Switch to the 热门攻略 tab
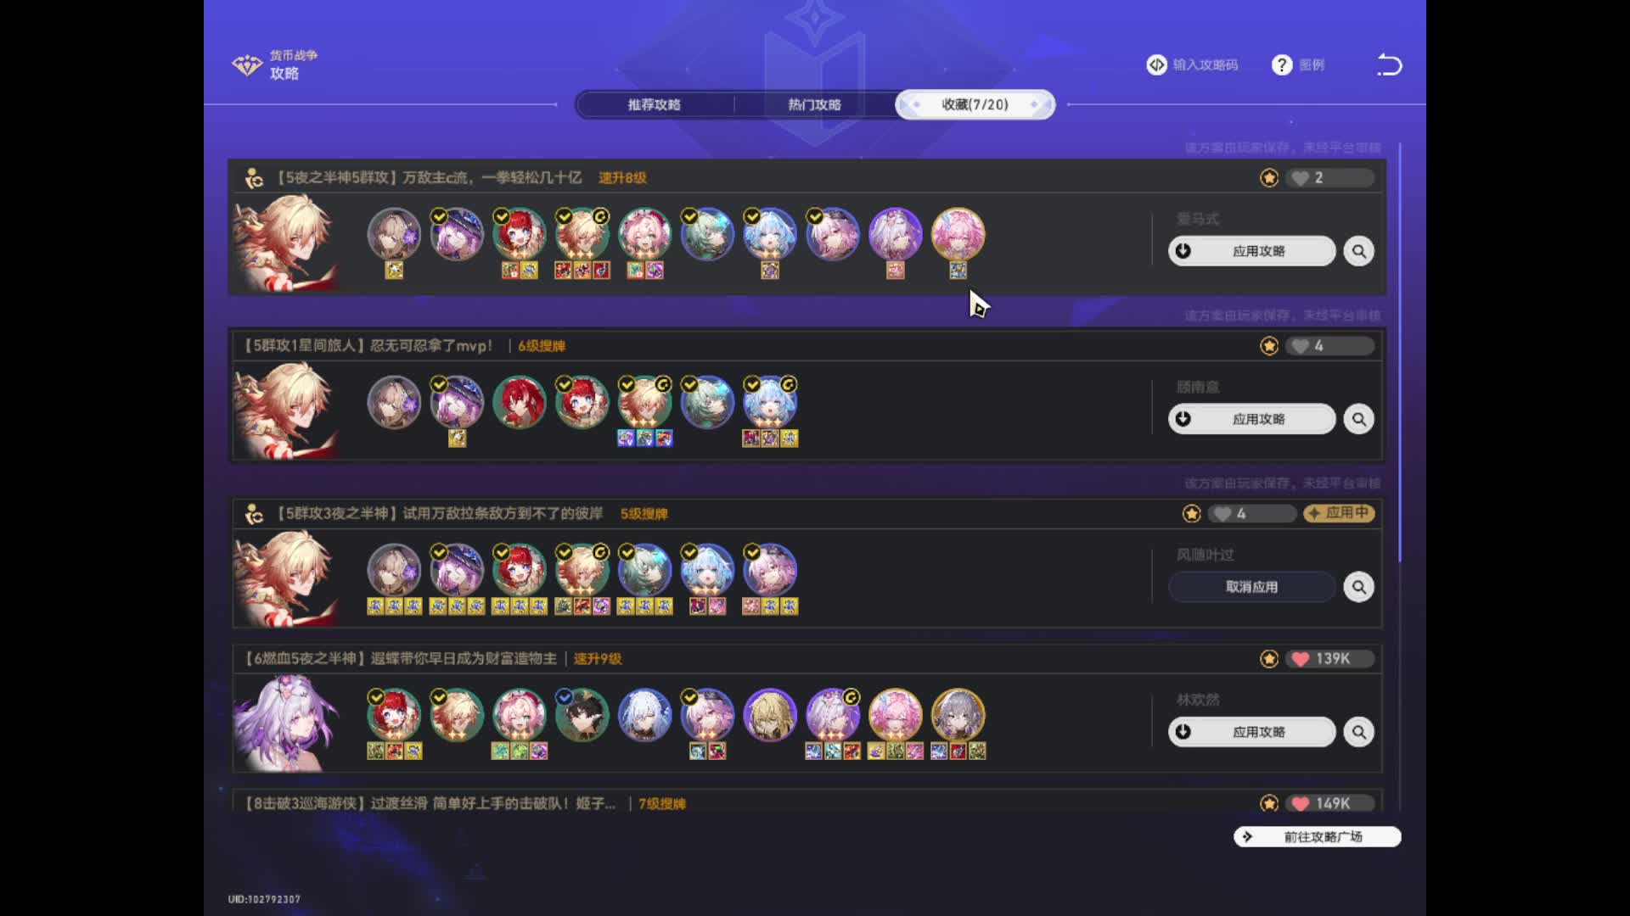The height and width of the screenshot is (916, 1630). tap(814, 104)
